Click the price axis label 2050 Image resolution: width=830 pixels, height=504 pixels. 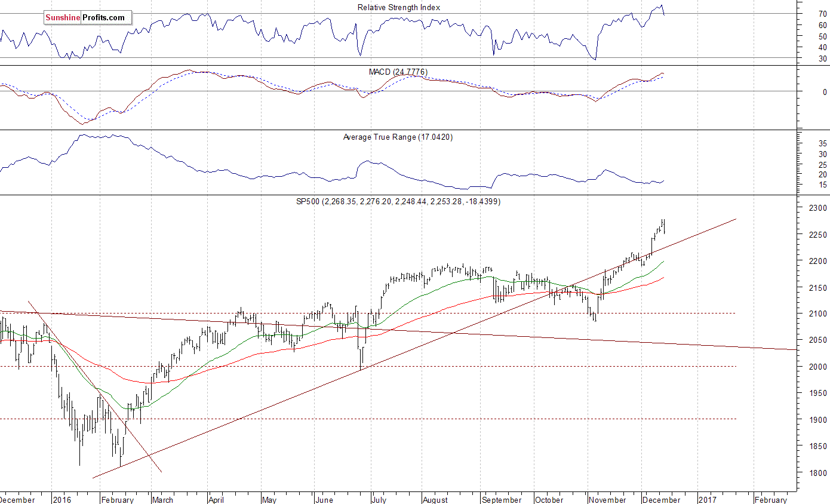coord(818,340)
